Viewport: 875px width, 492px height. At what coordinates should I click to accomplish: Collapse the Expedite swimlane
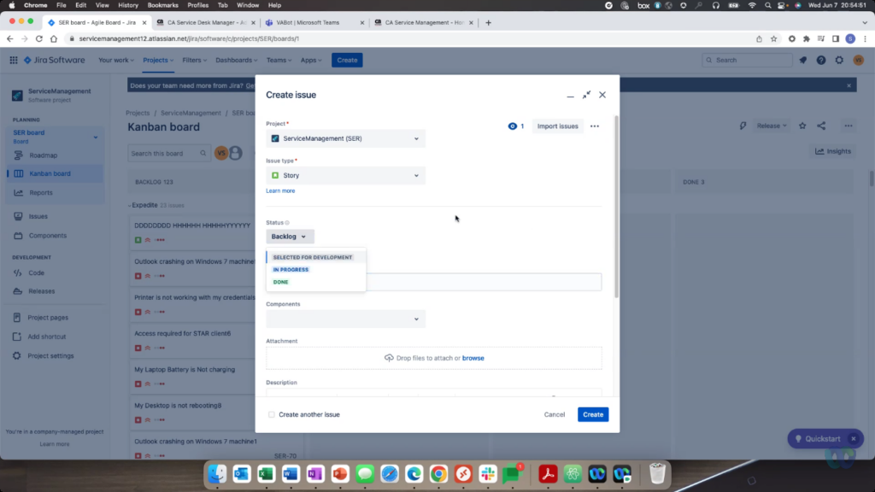tap(130, 205)
